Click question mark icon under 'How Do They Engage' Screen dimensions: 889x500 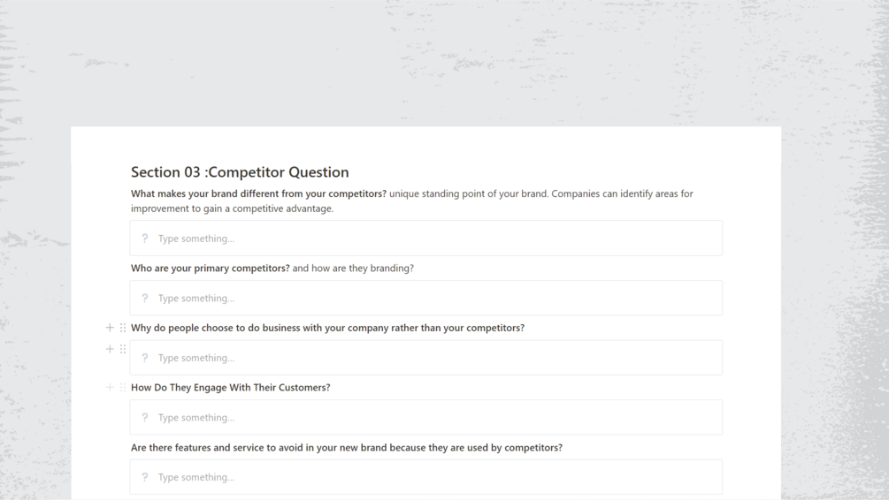pyautogui.click(x=145, y=418)
